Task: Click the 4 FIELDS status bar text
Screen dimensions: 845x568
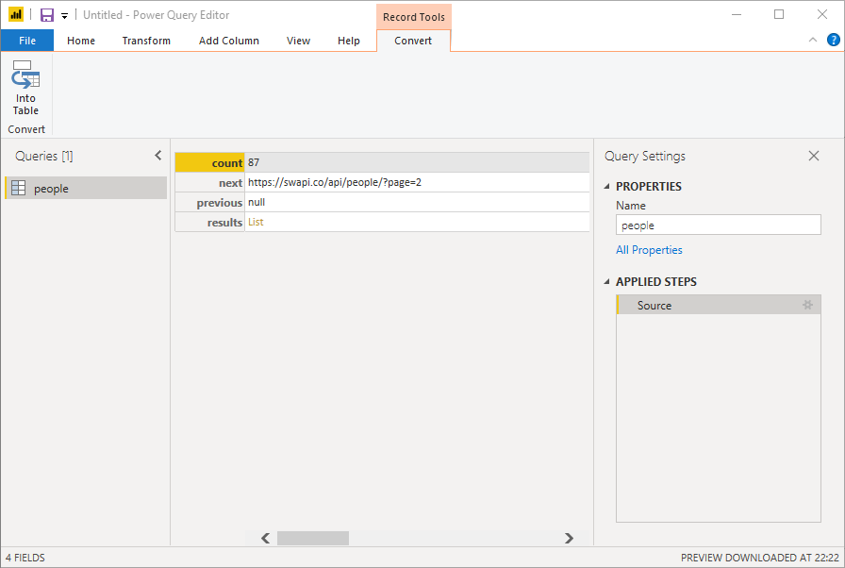Action: 25,558
